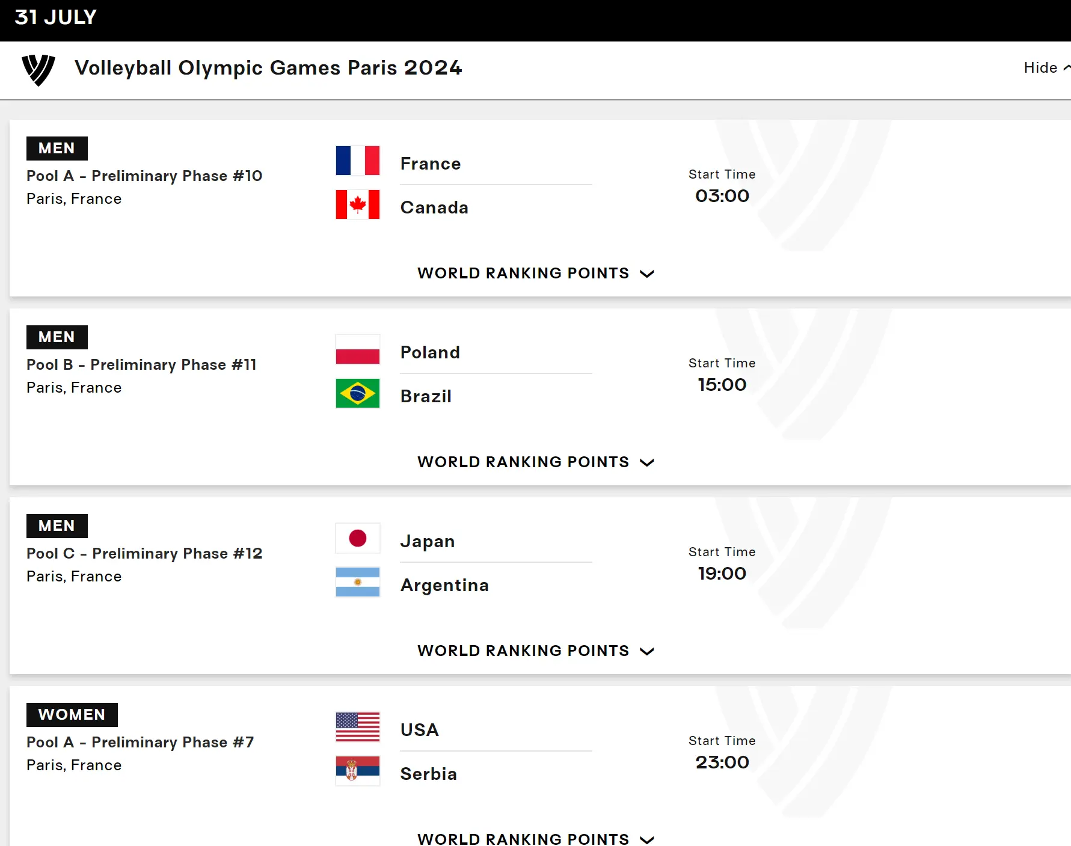Click the Serbia flag icon
This screenshot has width=1071, height=846.
click(358, 771)
